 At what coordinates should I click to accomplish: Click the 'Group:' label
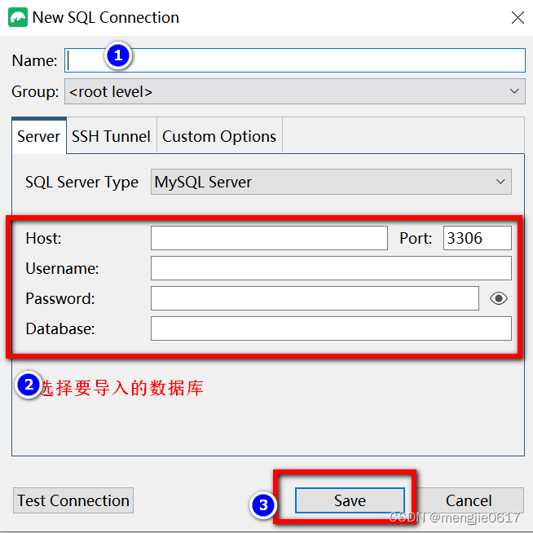[35, 92]
